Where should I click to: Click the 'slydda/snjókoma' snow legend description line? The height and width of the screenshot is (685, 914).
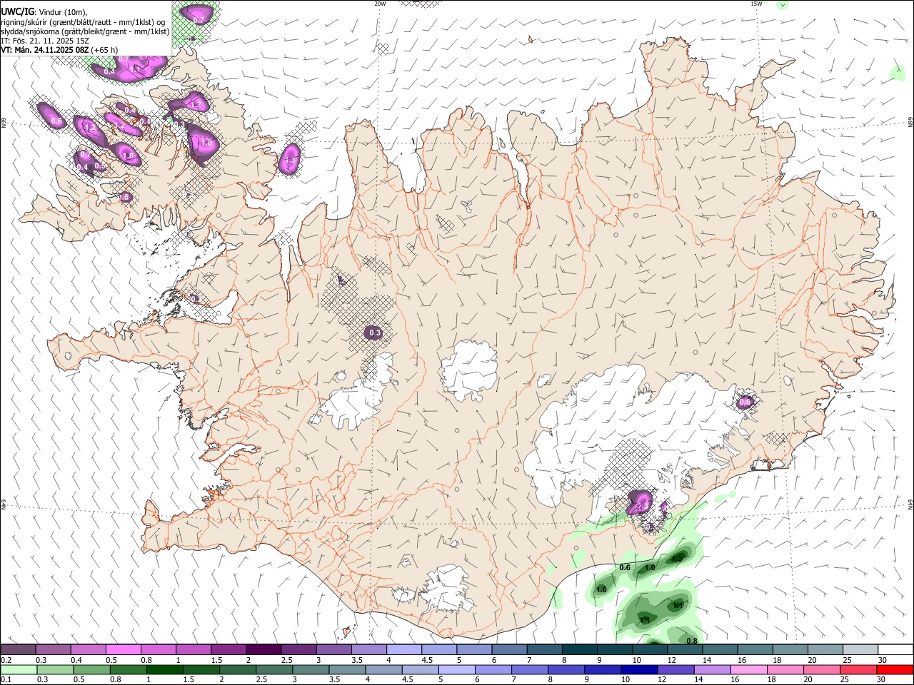click(x=86, y=31)
